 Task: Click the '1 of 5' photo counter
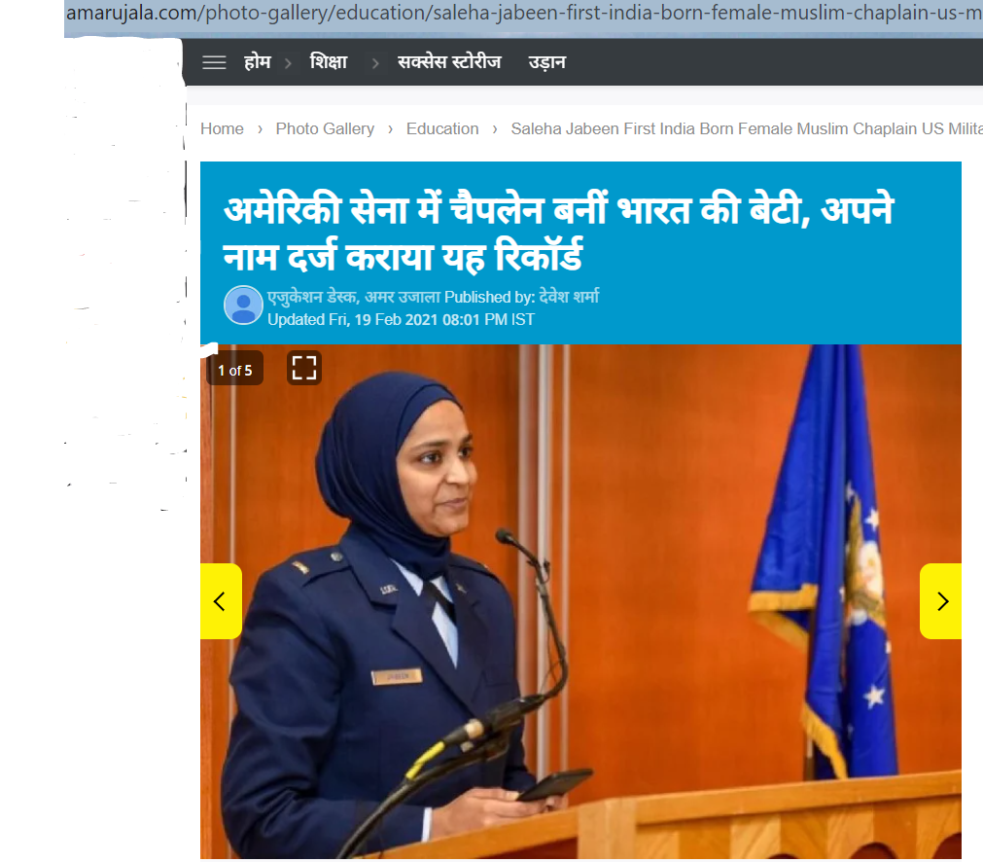click(x=234, y=370)
